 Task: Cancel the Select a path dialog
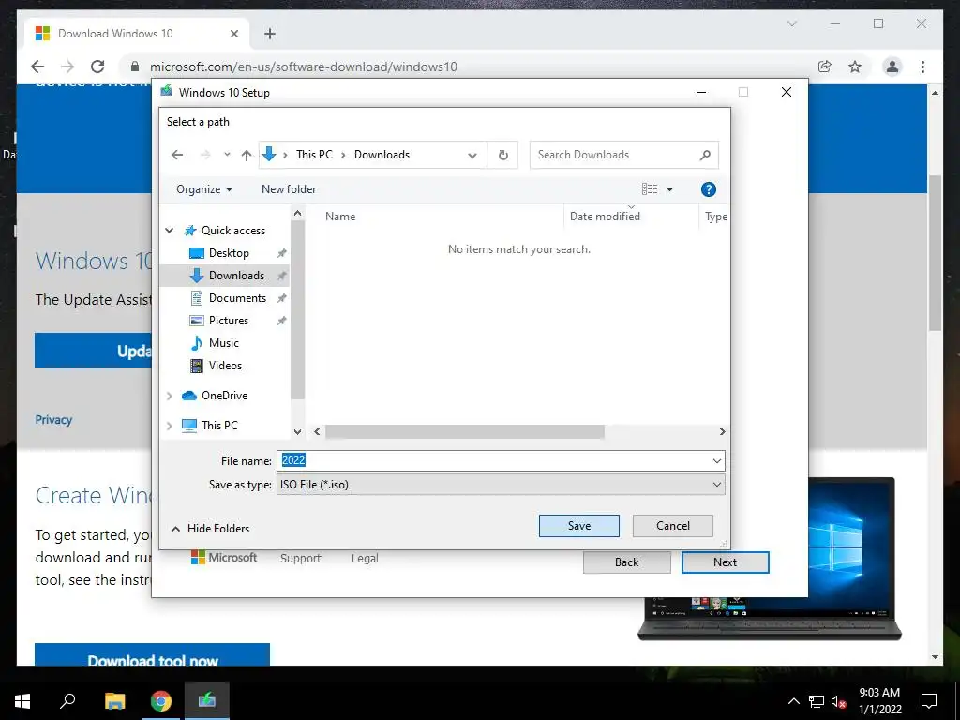tap(673, 526)
